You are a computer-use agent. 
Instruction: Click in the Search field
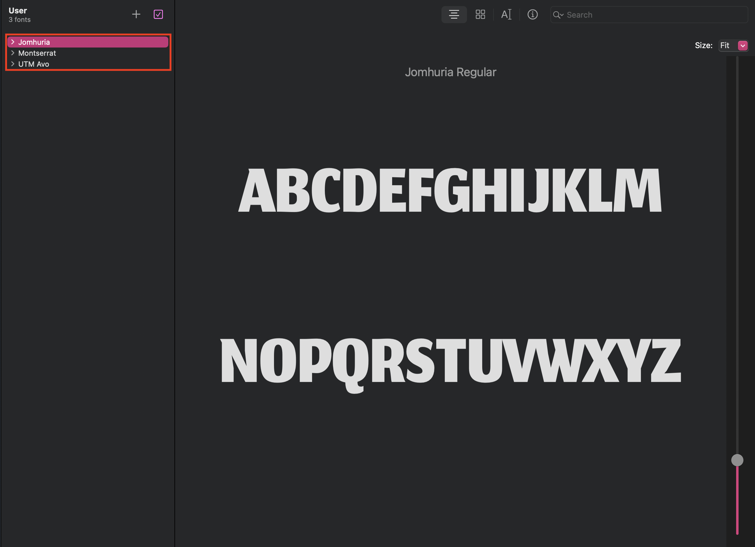point(649,15)
